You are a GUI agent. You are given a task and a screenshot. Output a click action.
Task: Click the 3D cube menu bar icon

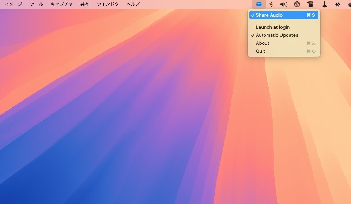tap(297, 4)
